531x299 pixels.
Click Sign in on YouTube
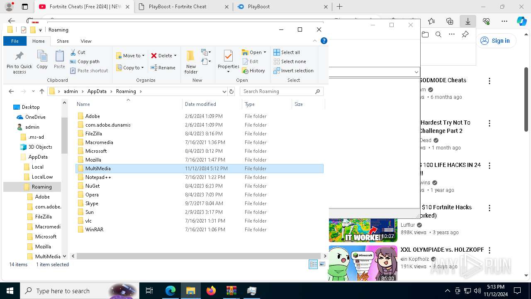495,41
